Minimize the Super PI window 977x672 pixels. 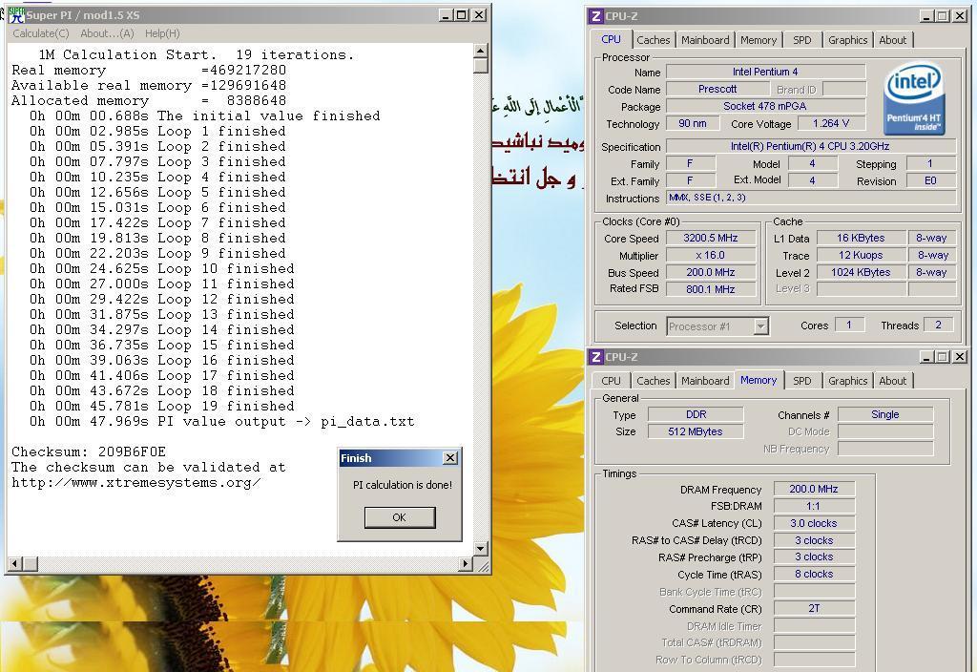[x=445, y=15]
